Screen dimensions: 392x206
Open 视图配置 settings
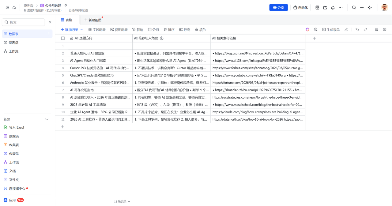click(x=119, y=30)
